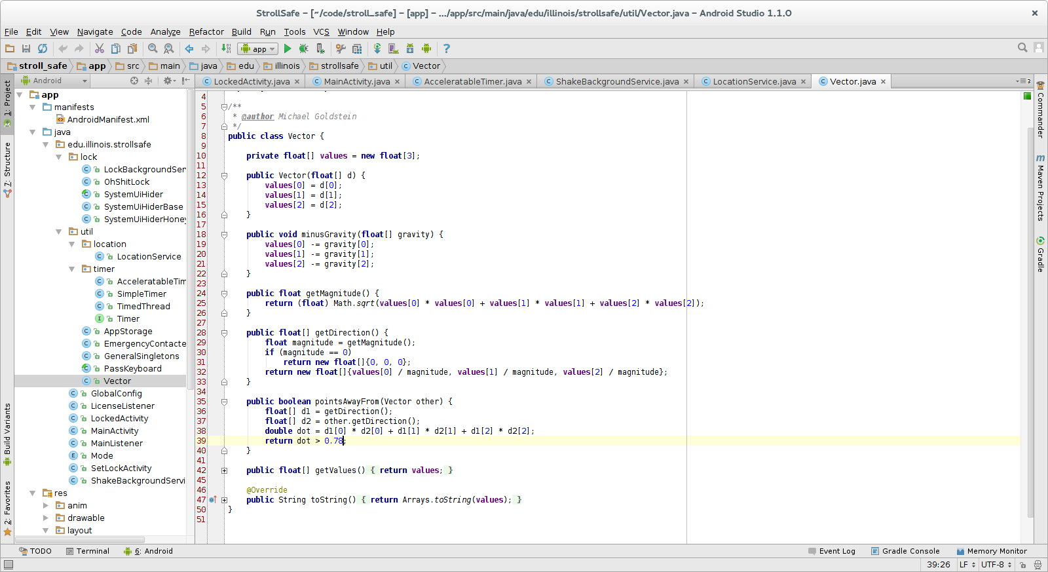The height and width of the screenshot is (572, 1048).
Task: Collapse the timer folder in project tree
Action: pyautogui.click(x=72, y=269)
